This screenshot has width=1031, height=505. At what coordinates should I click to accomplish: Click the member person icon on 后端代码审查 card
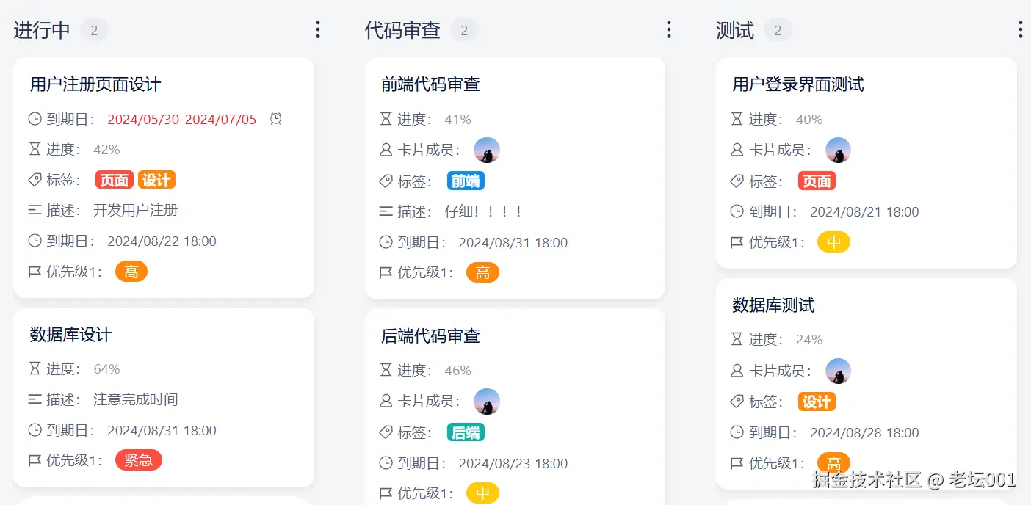coord(386,401)
